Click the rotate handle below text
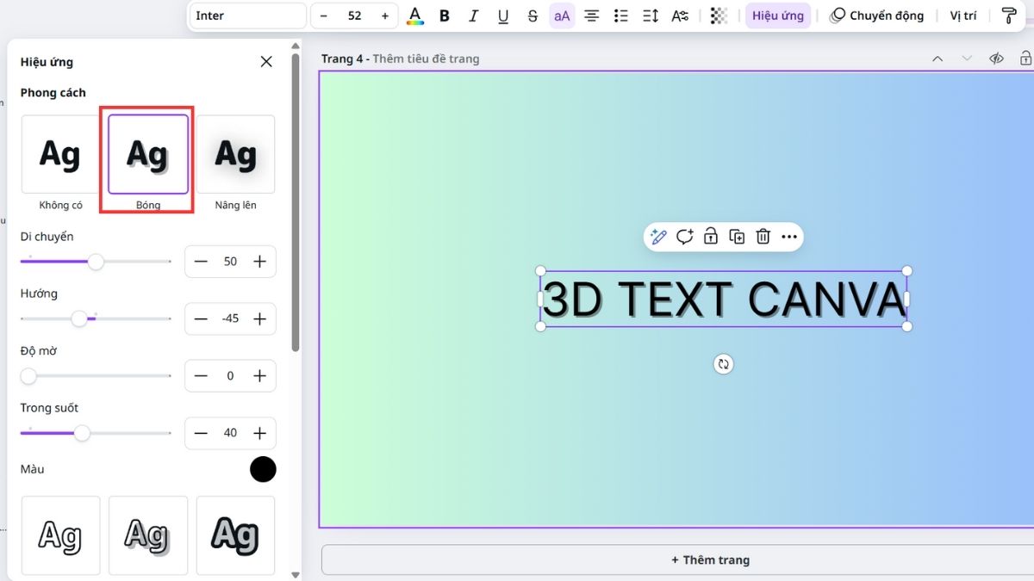This screenshot has height=581, width=1034. pyautogui.click(x=724, y=364)
